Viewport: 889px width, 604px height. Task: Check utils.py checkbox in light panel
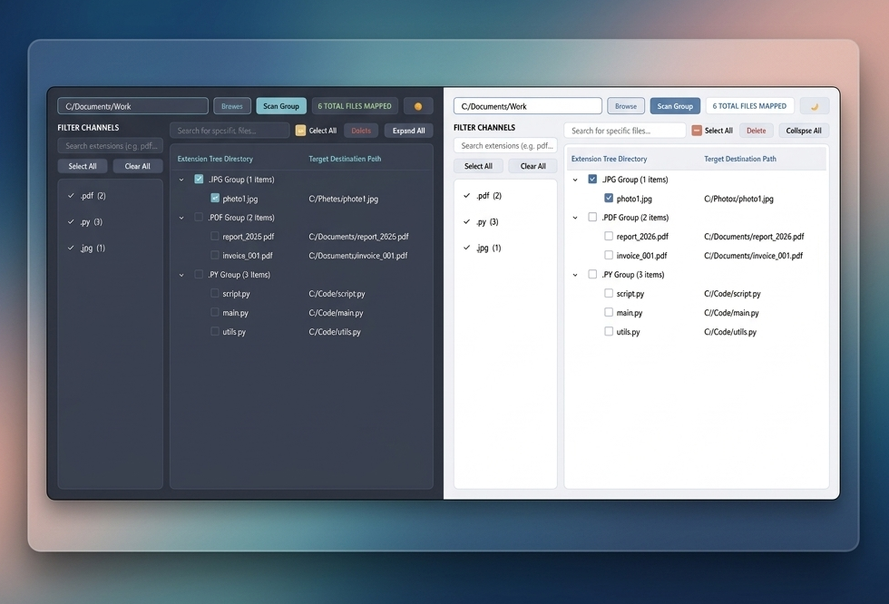tap(609, 331)
